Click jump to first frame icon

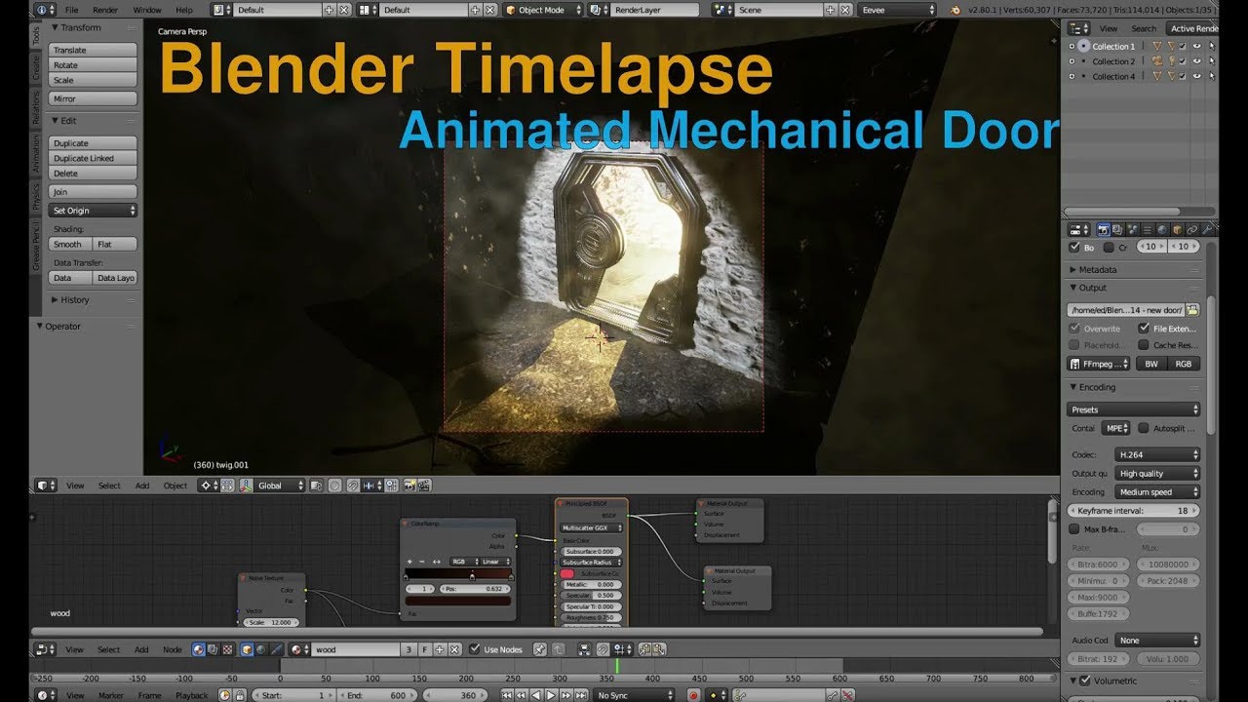507,695
